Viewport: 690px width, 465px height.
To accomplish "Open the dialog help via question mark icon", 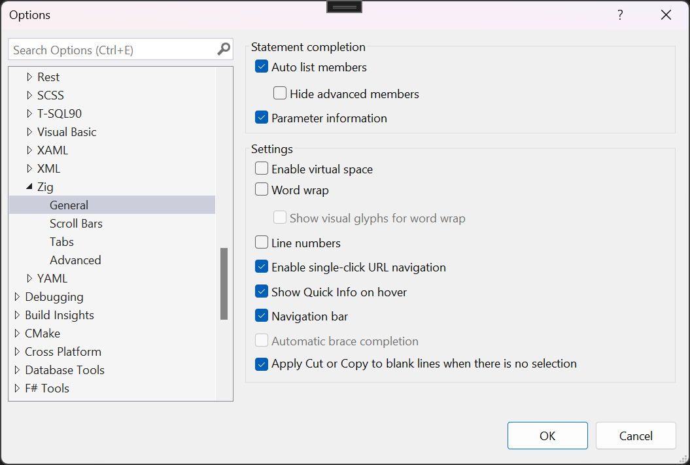I will pos(619,14).
